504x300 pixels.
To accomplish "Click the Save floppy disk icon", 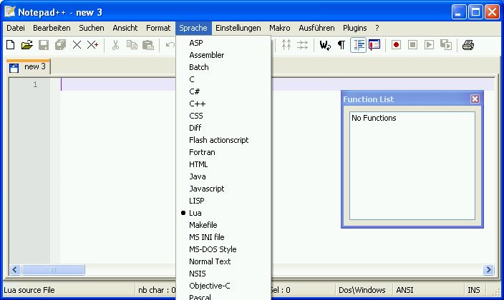I will click(x=44, y=45).
